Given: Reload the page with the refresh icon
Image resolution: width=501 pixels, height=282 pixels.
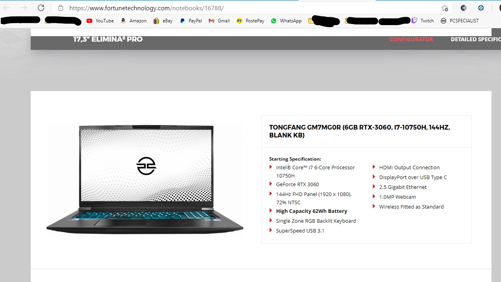Looking at the screenshot, I should (41, 8).
